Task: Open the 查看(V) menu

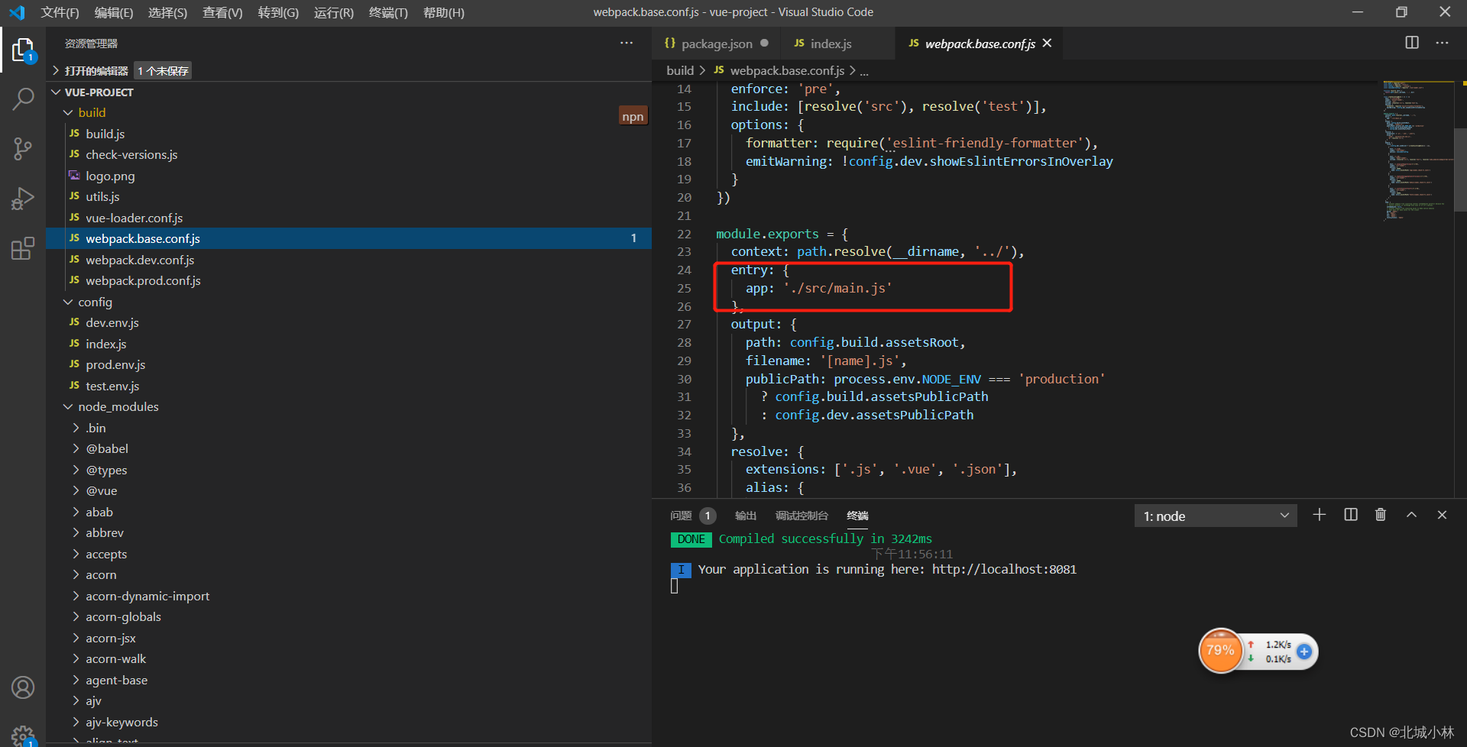Action: [222, 12]
